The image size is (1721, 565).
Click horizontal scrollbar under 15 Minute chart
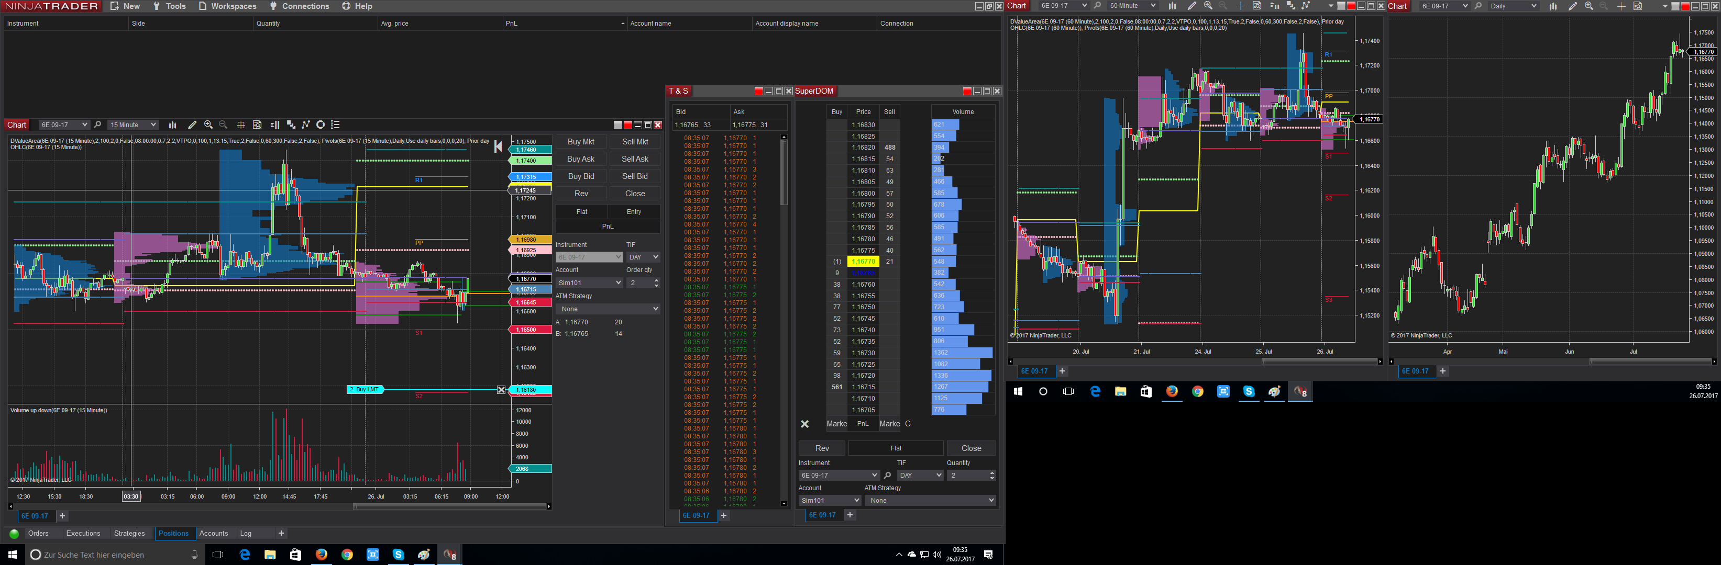pyautogui.click(x=449, y=506)
